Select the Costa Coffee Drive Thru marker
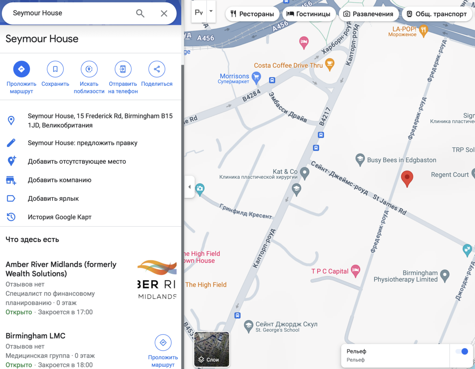This screenshot has width=475, height=369. [x=330, y=64]
